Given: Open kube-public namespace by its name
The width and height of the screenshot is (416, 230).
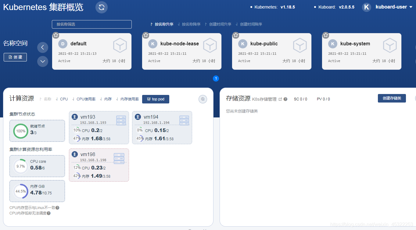Looking at the screenshot, I should (x=264, y=44).
